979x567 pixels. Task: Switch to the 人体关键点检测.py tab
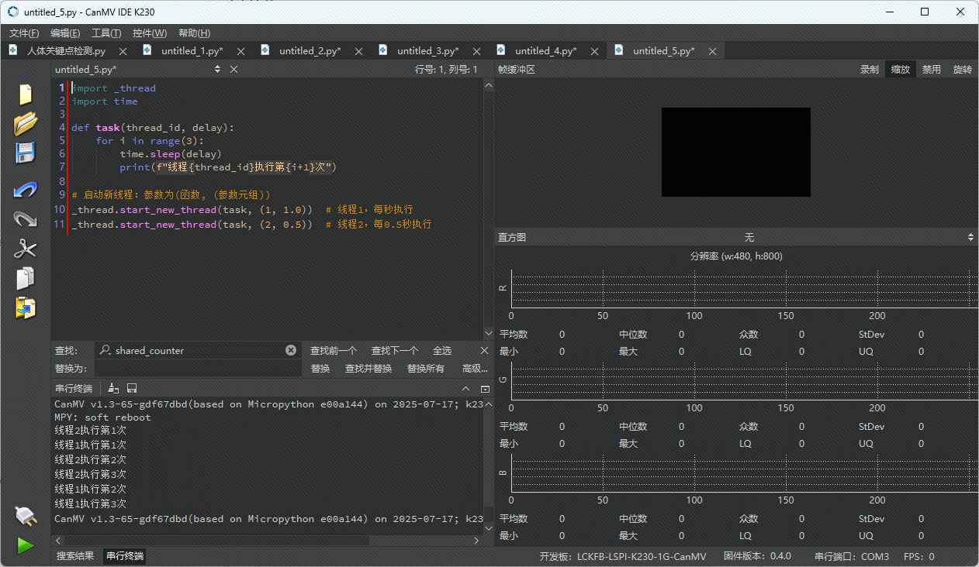click(66, 51)
